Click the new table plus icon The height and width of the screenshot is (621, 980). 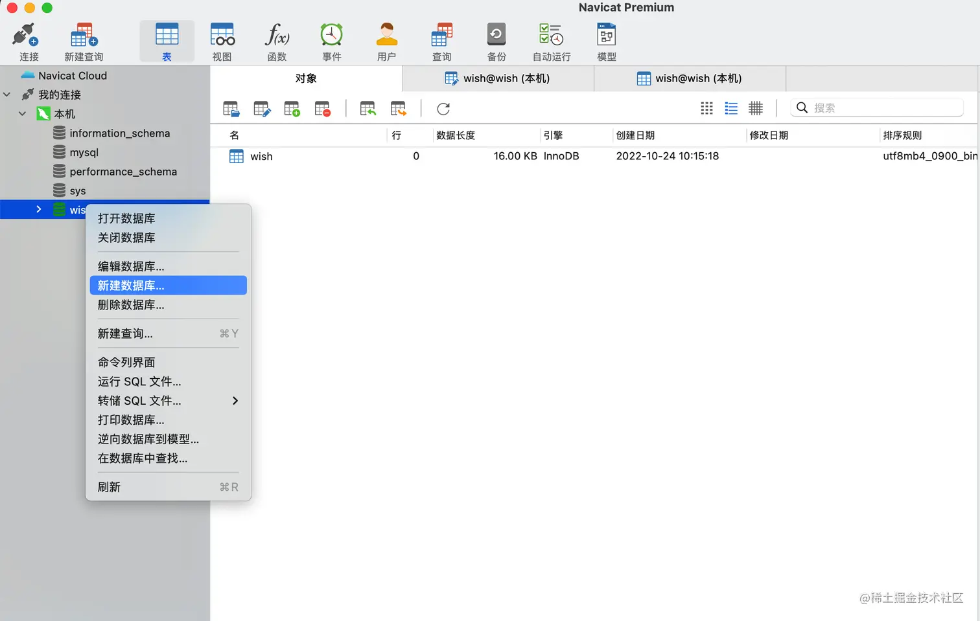[292, 109]
